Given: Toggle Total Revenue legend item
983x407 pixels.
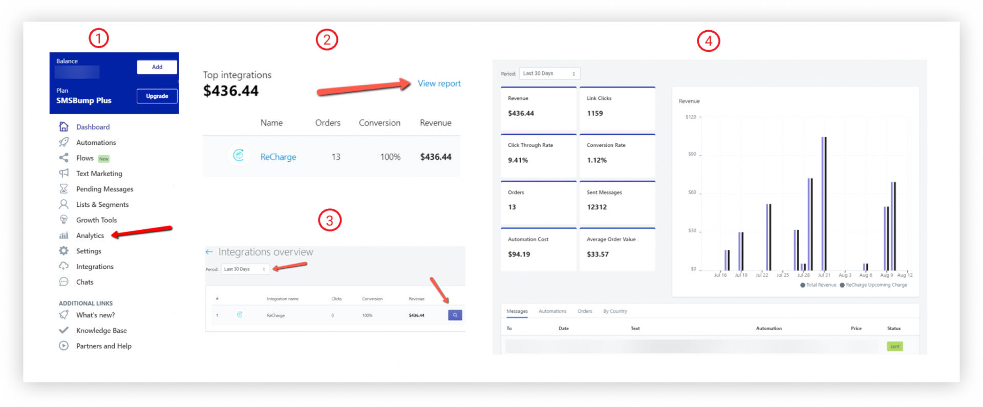Looking at the screenshot, I should pos(818,285).
